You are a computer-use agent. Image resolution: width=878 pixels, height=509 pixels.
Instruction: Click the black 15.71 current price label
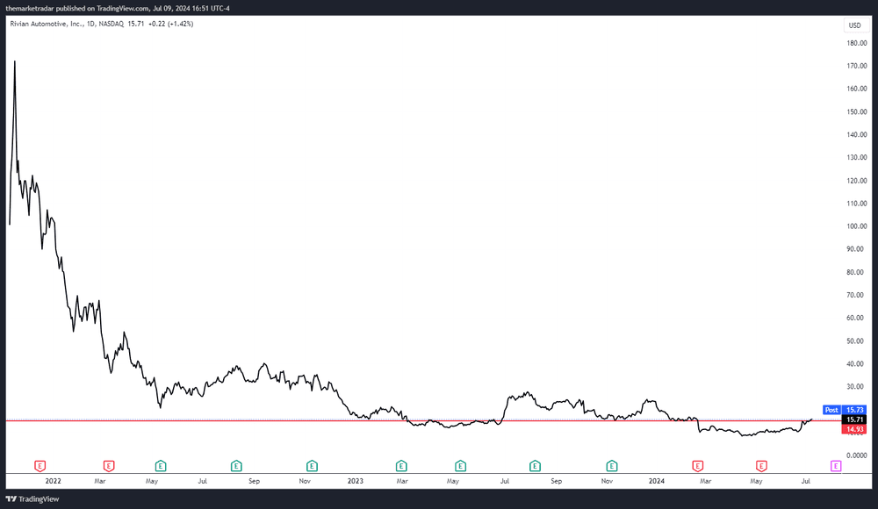pyautogui.click(x=854, y=419)
